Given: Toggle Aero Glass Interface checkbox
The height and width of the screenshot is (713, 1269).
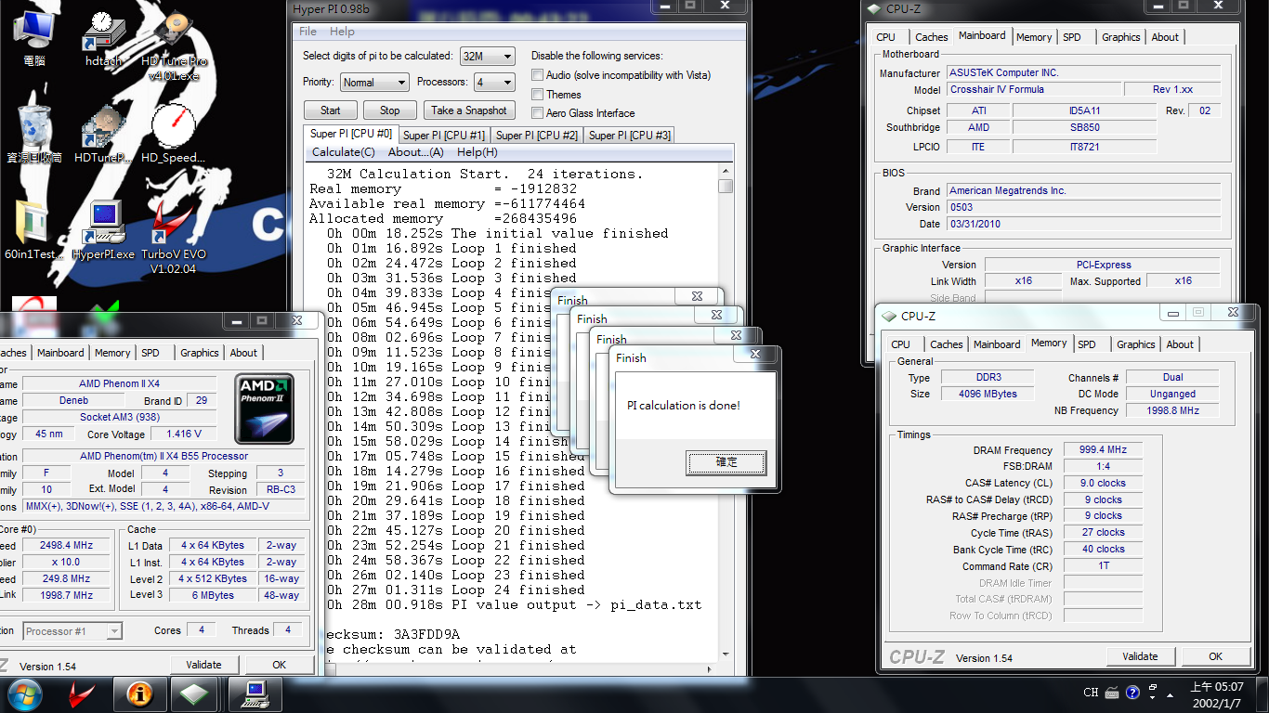Looking at the screenshot, I should pyautogui.click(x=537, y=113).
